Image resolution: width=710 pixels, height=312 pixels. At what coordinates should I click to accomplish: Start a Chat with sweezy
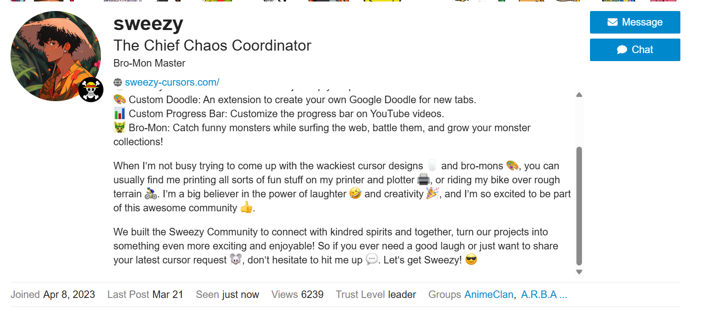tap(635, 50)
